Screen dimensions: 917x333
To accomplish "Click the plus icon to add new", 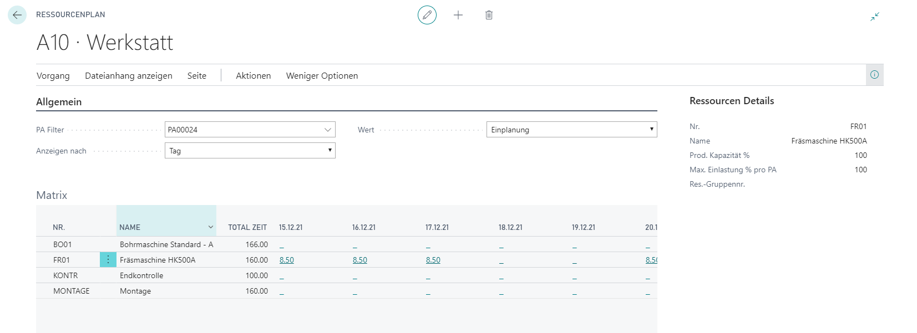I will 458,15.
